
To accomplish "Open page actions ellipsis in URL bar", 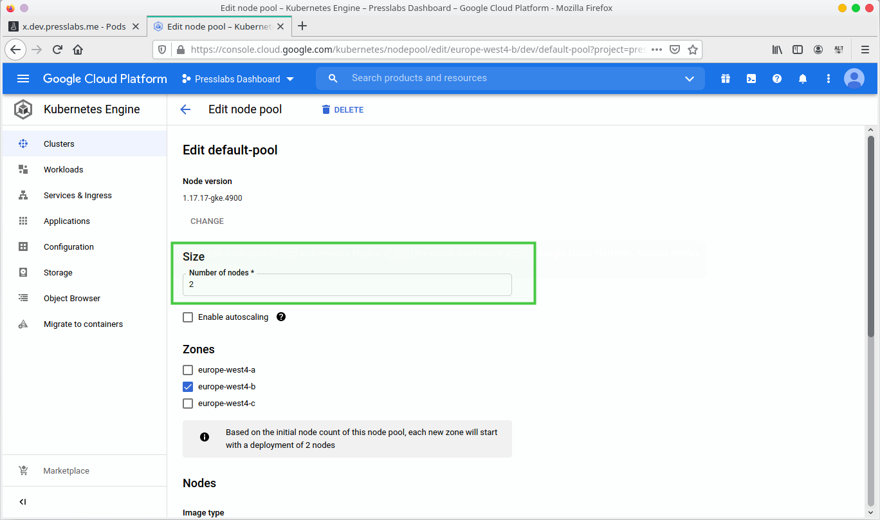I will click(657, 50).
